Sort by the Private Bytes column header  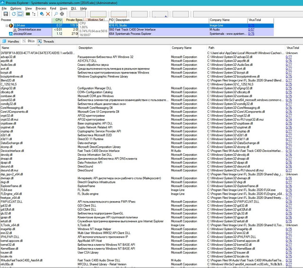73,20
